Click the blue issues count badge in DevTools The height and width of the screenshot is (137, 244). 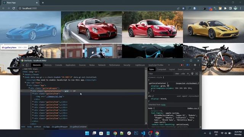tap(188, 65)
